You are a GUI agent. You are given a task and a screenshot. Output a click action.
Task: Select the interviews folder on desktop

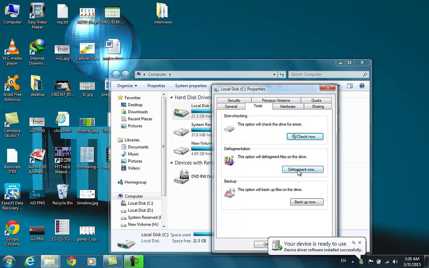click(x=163, y=14)
